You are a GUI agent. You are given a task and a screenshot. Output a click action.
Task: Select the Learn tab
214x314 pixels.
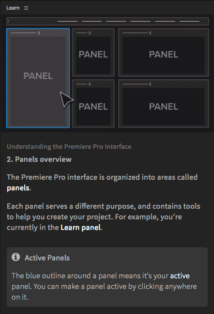pos(13,8)
